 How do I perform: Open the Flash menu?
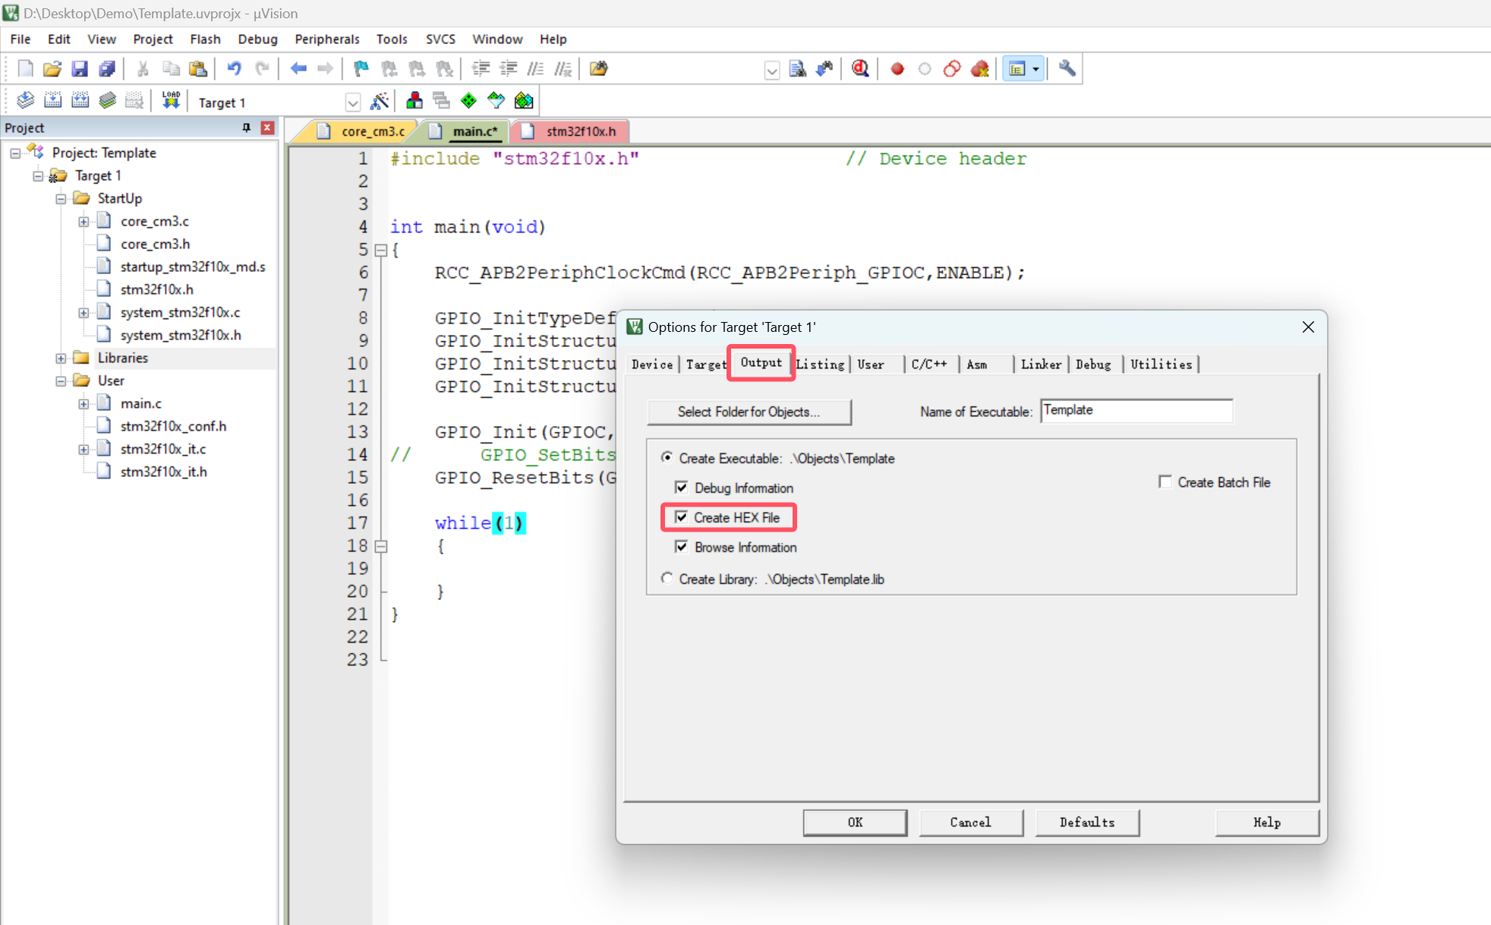pyautogui.click(x=205, y=39)
